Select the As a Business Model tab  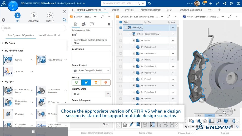coord(50,35)
